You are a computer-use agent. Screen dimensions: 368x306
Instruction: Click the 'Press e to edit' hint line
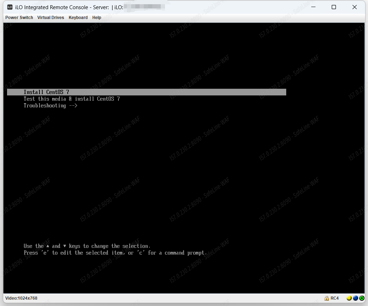point(115,253)
